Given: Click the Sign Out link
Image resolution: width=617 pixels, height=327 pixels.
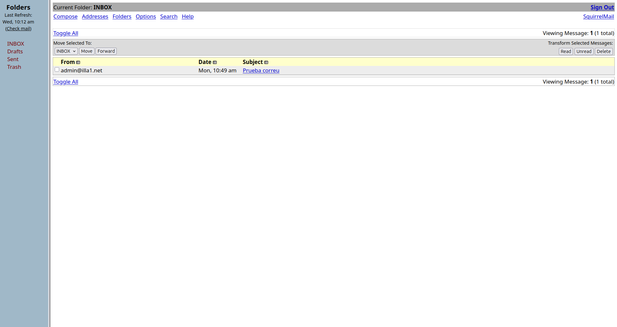Looking at the screenshot, I should pos(602,7).
